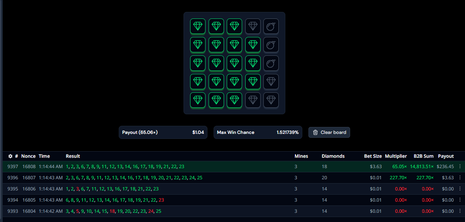
Task: Toggle the gray diamond in the fourth row
Action: [271, 82]
